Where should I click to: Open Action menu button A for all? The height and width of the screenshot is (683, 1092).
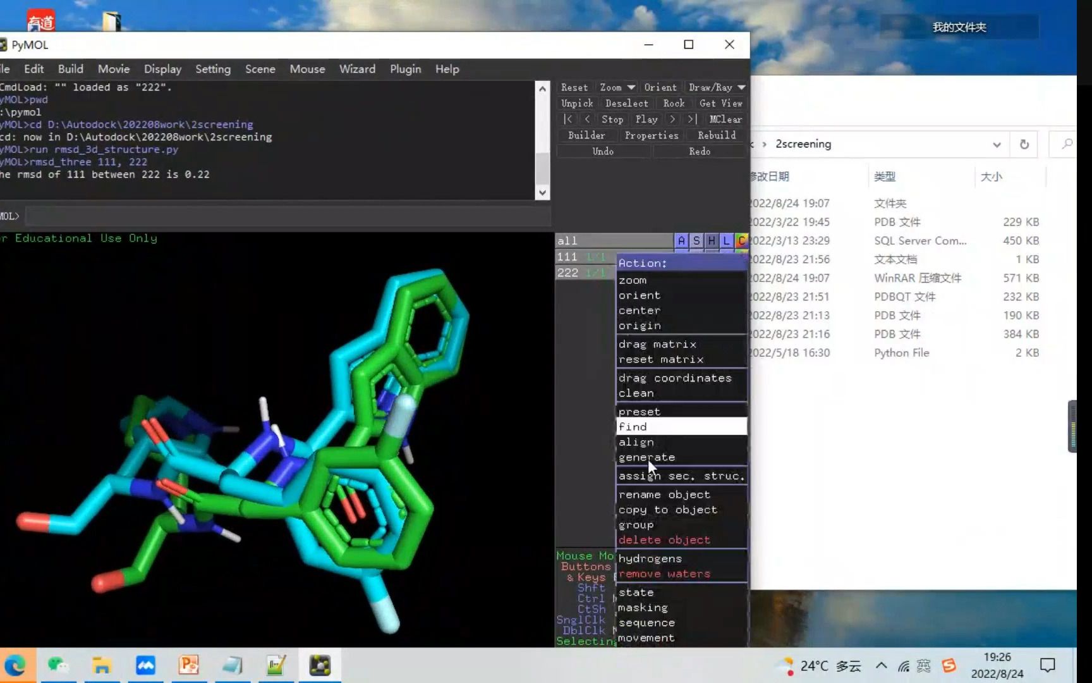click(681, 240)
